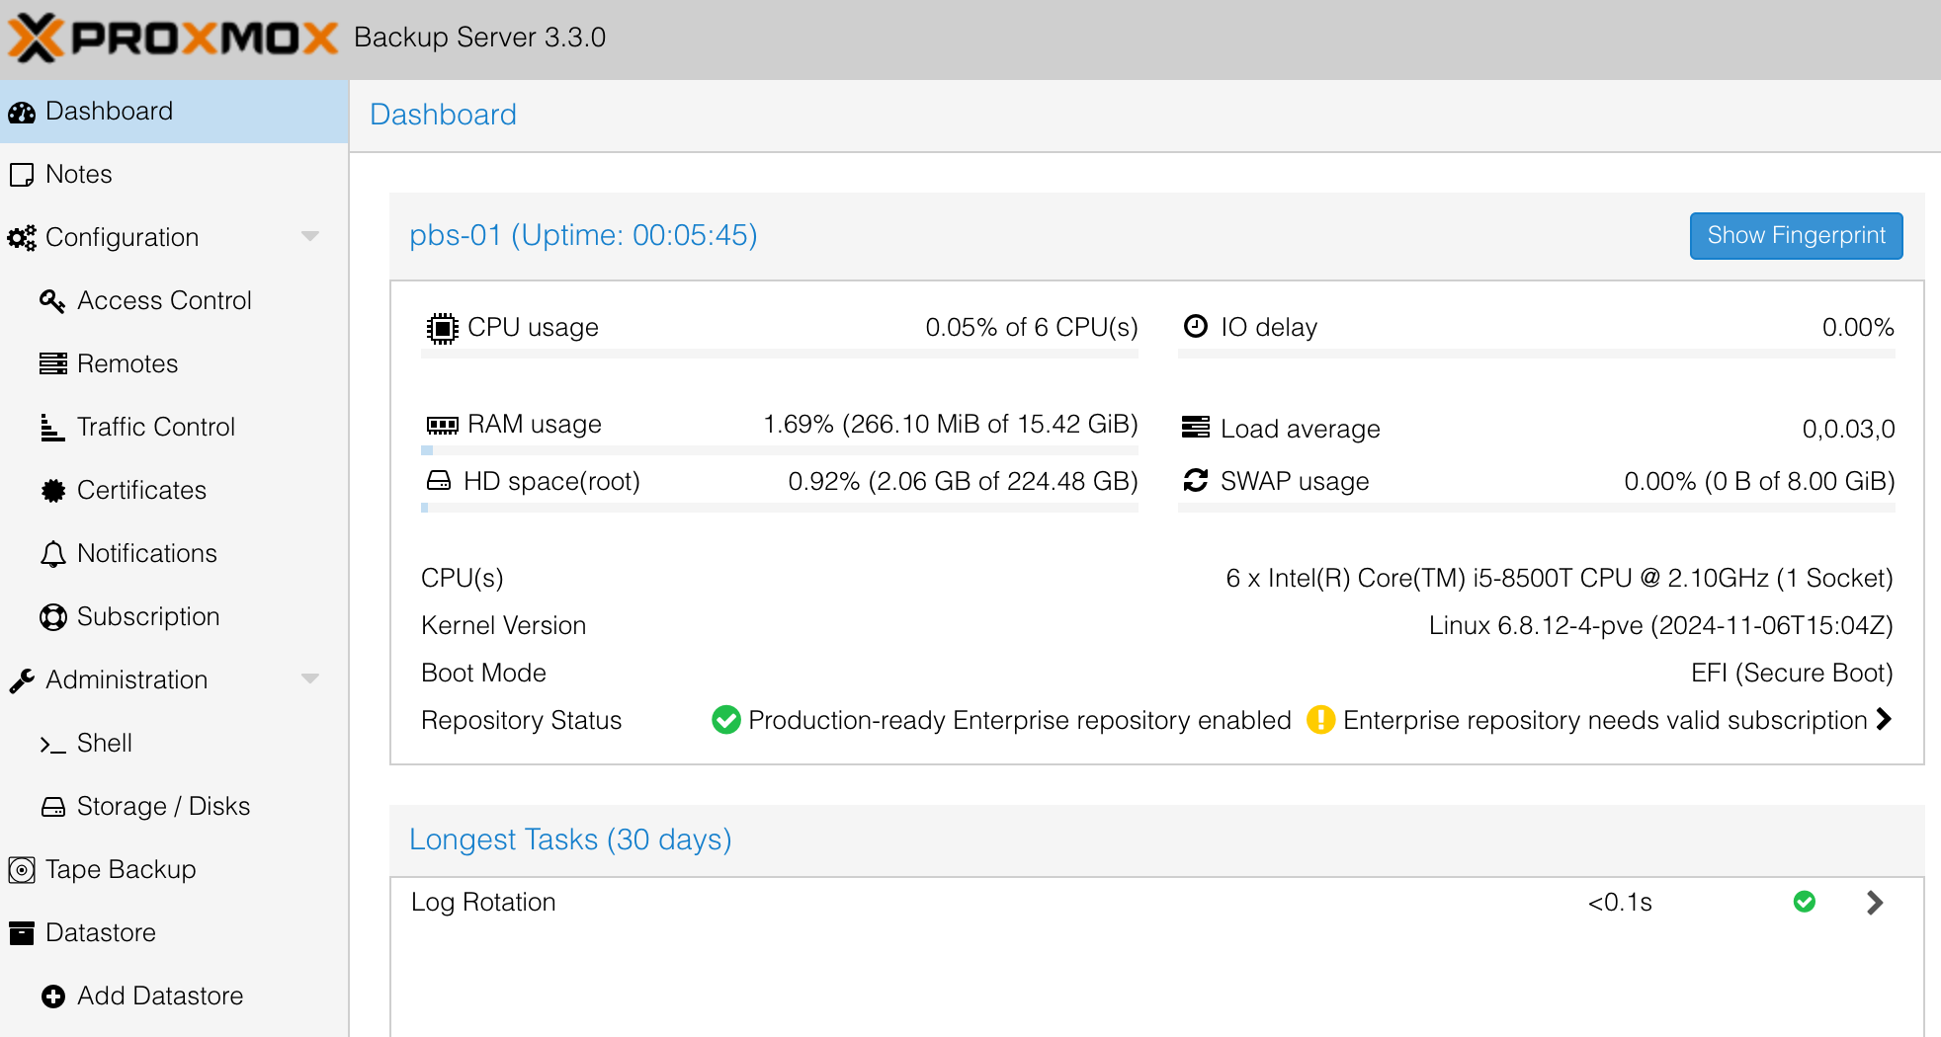Click the Notifications bell icon
The height and width of the screenshot is (1037, 1941).
tap(53, 554)
